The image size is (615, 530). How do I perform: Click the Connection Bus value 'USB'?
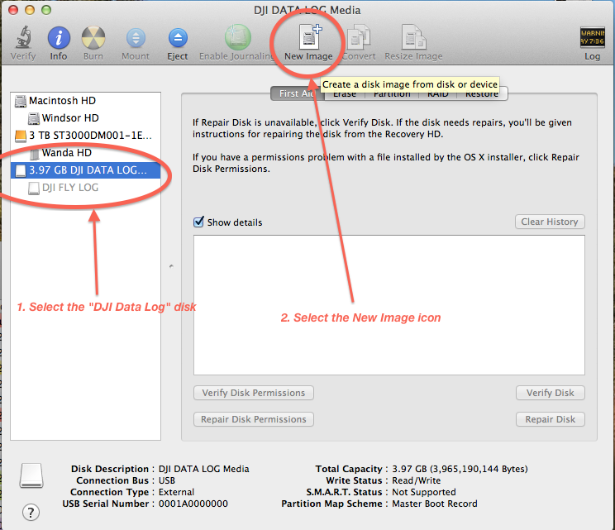167,480
